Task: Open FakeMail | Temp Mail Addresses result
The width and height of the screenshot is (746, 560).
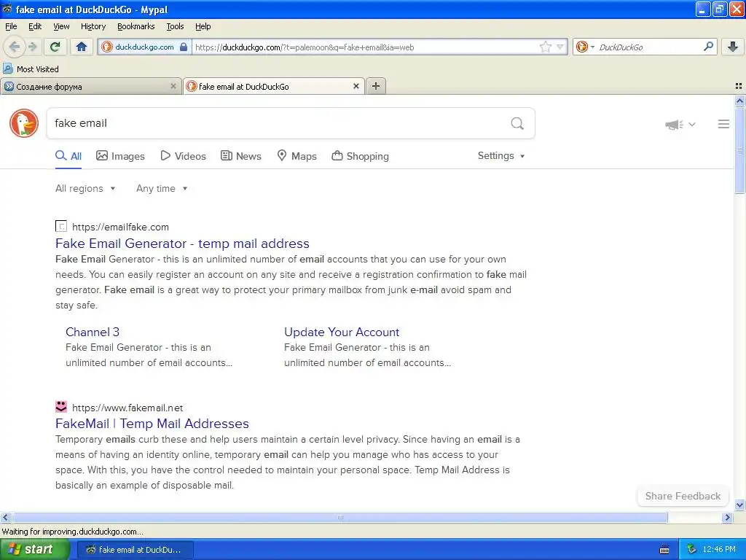Action: pos(152,424)
